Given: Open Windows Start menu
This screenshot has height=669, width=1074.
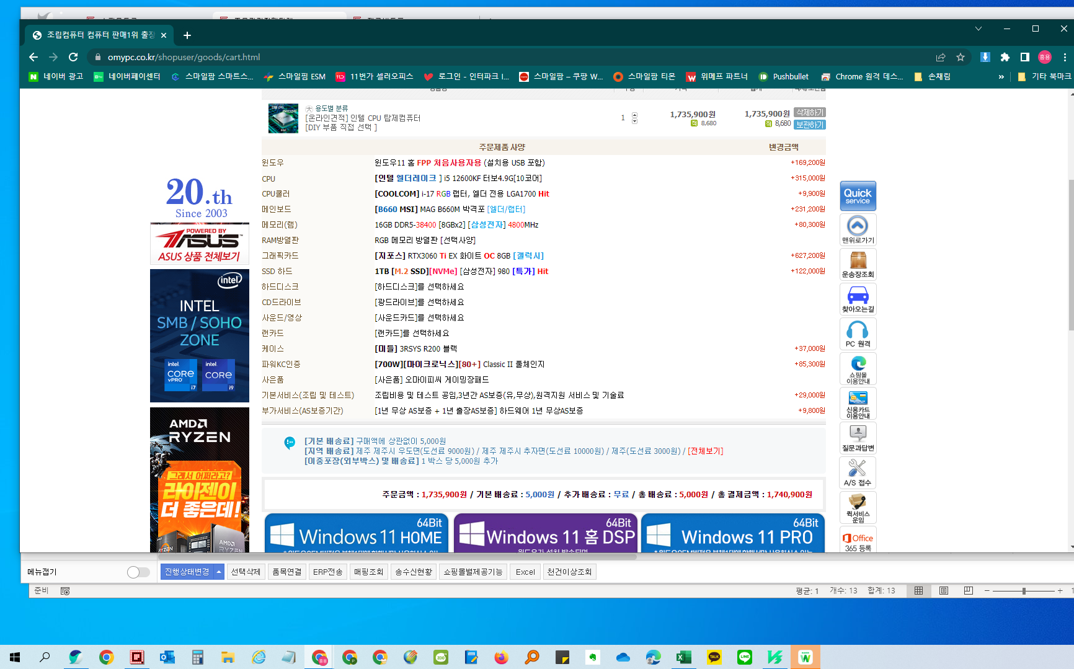Looking at the screenshot, I should pos(15,657).
